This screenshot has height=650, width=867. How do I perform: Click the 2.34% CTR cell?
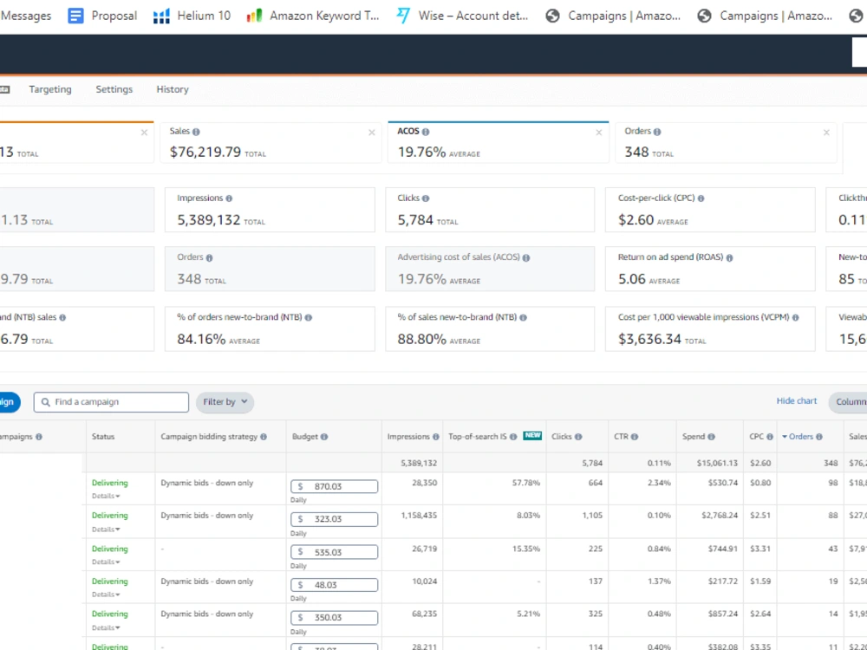[659, 483]
